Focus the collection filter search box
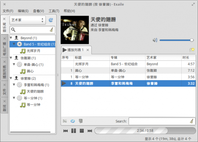 click(x=32, y=30)
